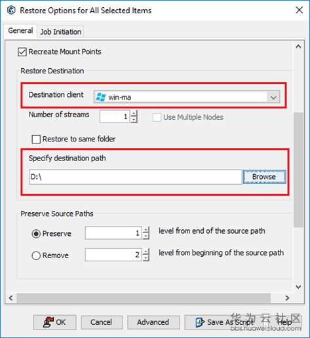The height and width of the screenshot is (338, 310).
Task: Uncheck Recreate Mount Points
Action: 22,52
